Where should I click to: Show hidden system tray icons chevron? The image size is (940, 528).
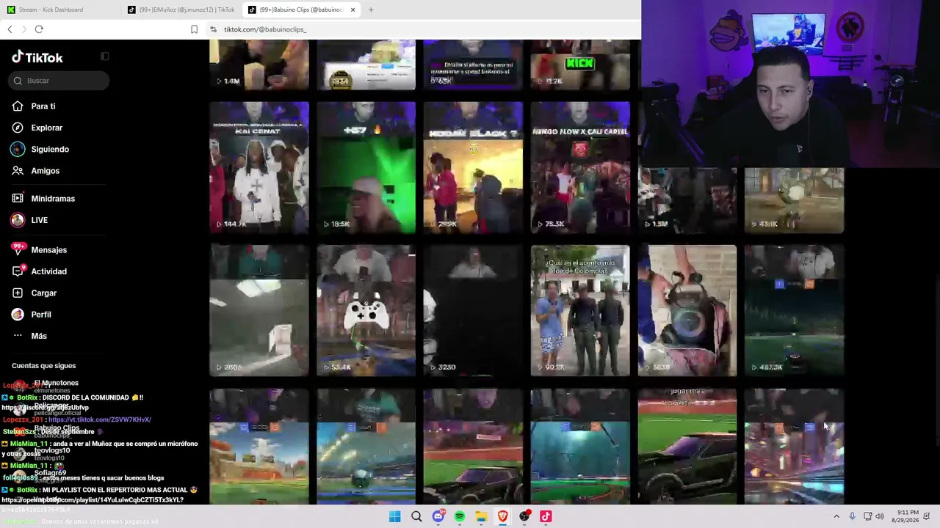(x=836, y=516)
